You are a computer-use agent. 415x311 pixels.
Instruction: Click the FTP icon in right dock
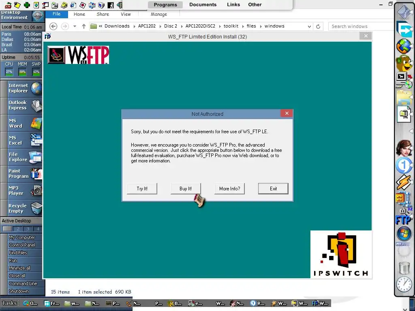coord(403,219)
